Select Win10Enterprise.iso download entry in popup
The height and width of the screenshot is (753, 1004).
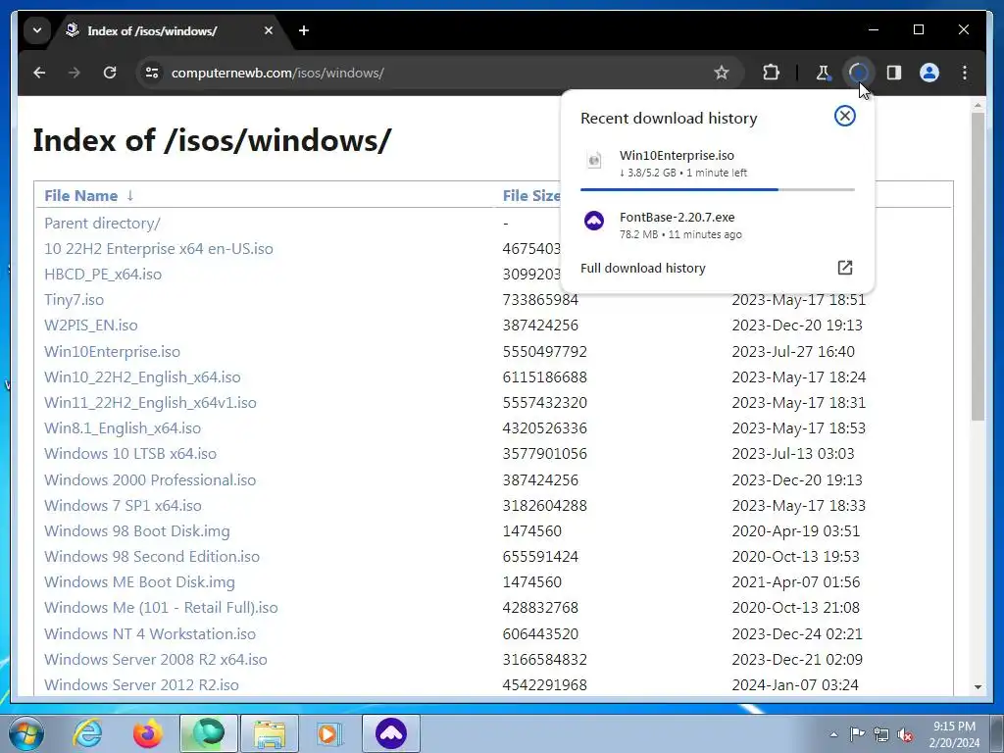coord(717,164)
